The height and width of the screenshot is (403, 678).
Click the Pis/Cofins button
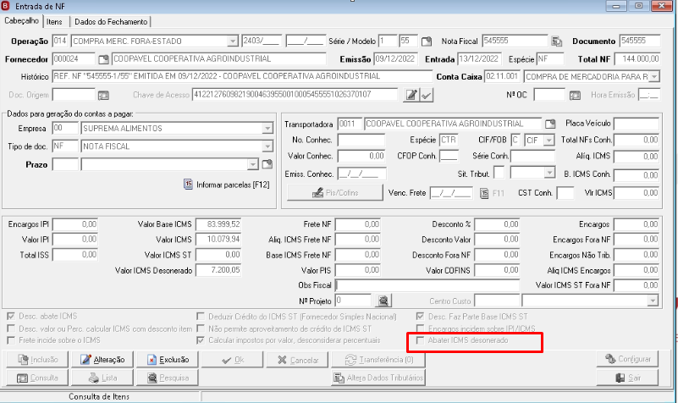click(335, 193)
